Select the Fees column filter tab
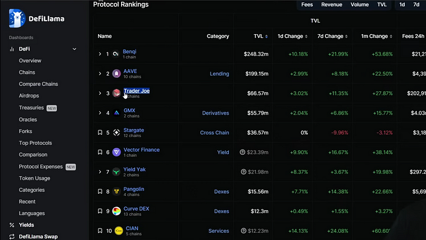Image resolution: width=426 pixels, height=240 pixels. coord(307,5)
